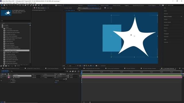
Task: Switch to 11 Gradient Fill timeline tab
Action: tap(12, 68)
